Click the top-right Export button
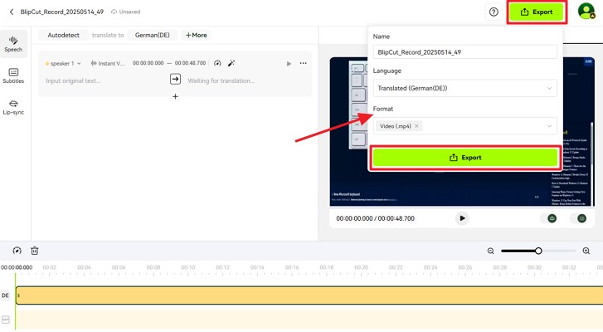The width and height of the screenshot is (603, 332). click(x=537, y=12)
